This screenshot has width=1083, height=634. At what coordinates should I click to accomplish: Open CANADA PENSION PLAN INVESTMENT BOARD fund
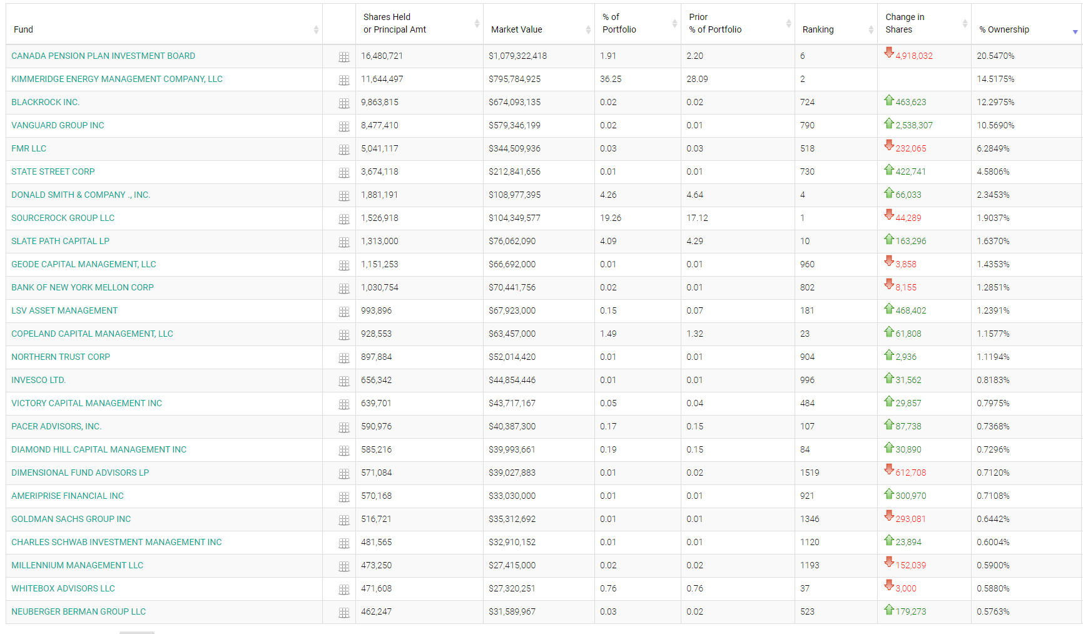[x=103, y=56]
